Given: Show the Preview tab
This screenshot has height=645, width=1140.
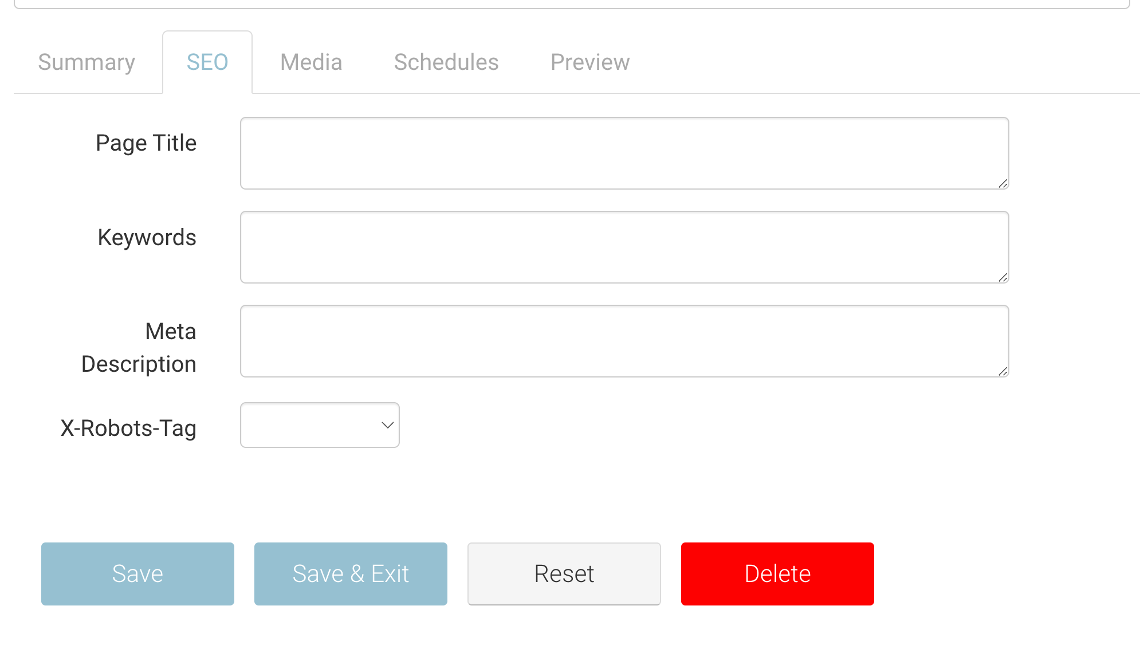Looking at the screenshot, I should click(590, 62).
